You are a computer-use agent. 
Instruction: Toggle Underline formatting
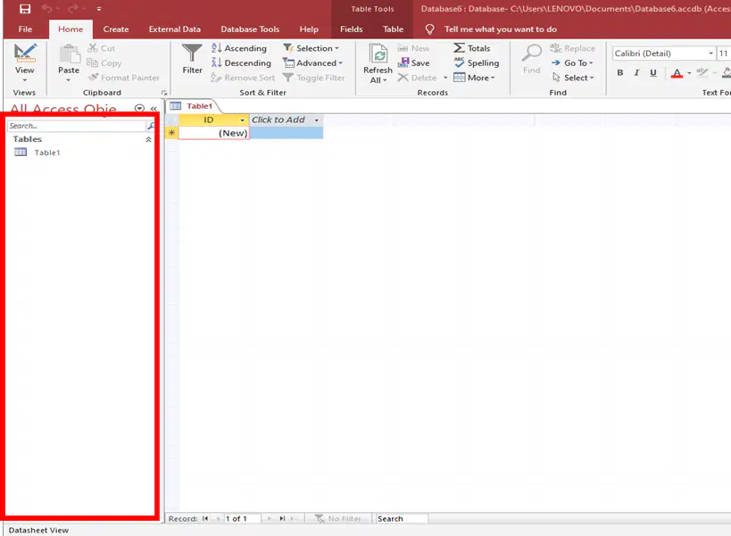(x=653, y=72)
